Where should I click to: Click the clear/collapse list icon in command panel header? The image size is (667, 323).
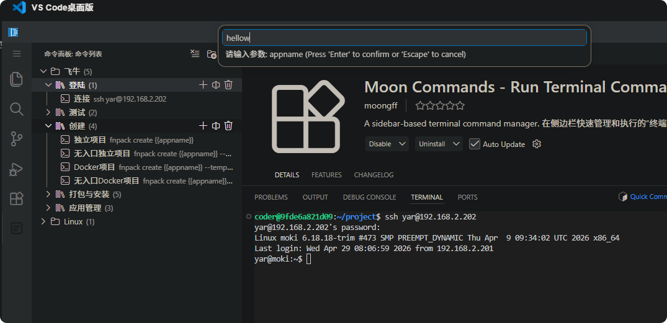(x=195, y=53)
